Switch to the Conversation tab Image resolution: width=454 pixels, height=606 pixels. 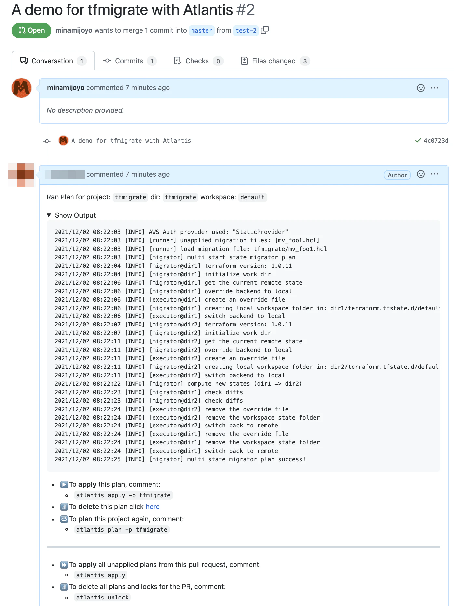click(x=53, y=61)
